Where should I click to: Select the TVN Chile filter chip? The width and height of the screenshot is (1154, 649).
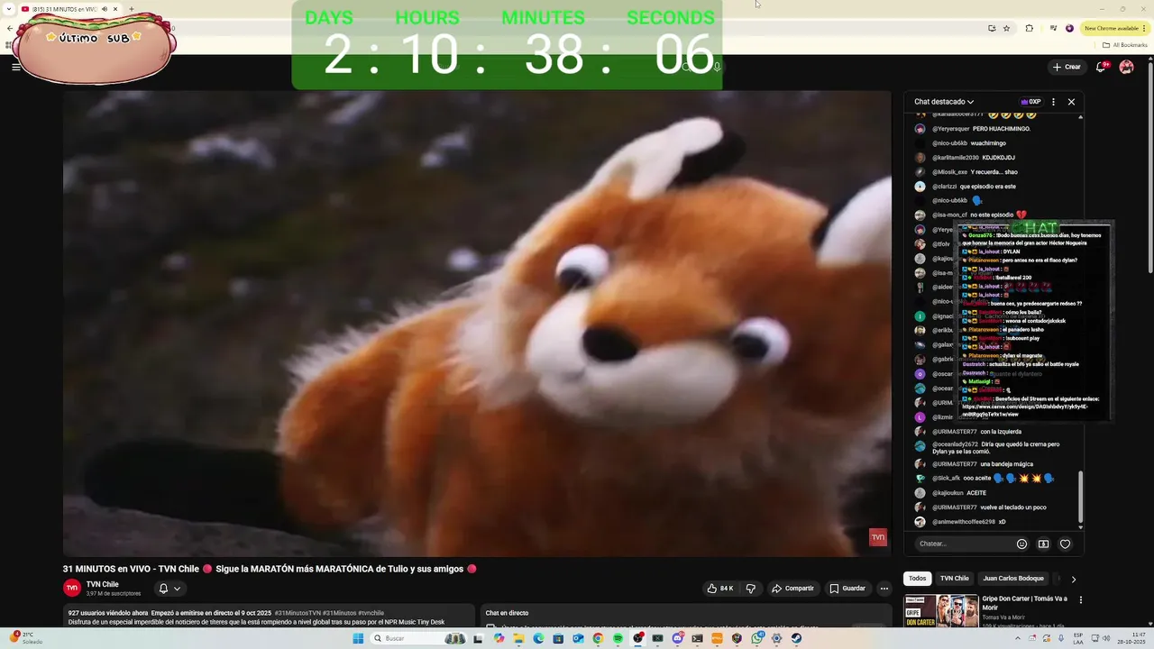pyautogui.click(x=954, y=579)
